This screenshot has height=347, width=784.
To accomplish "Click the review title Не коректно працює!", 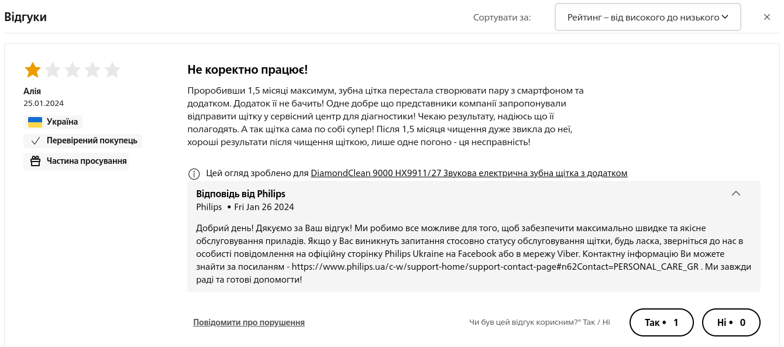I will click(247, 70).
